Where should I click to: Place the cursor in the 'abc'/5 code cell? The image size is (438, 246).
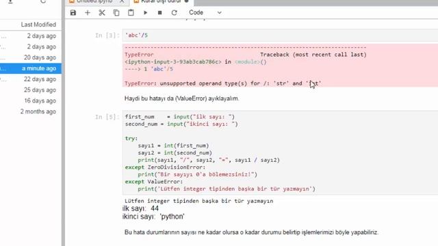[280, 36]
